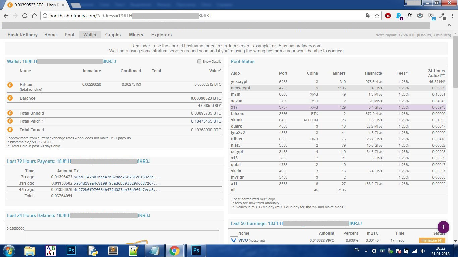Expand the hidden bookmarks overflow chevron
The height and width of the screenshot is (257, 458).
coord(449,25)
